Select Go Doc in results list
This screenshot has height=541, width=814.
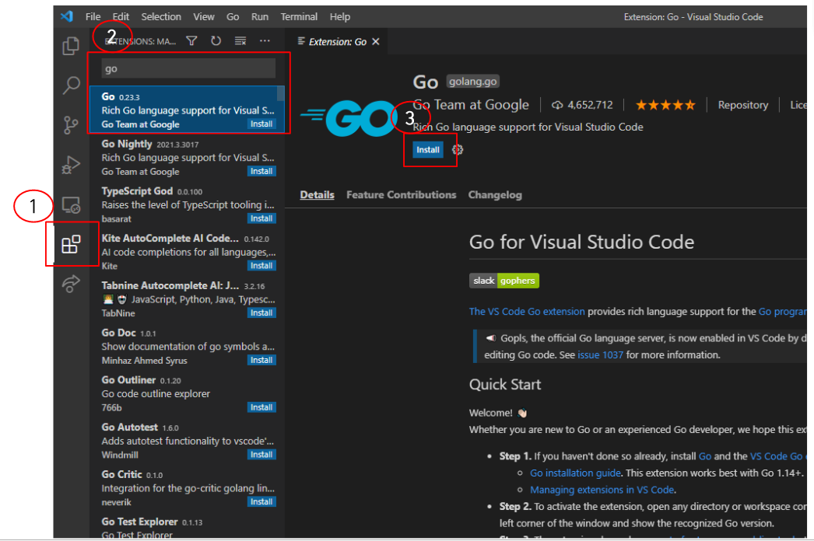click(x=187, y=346)
